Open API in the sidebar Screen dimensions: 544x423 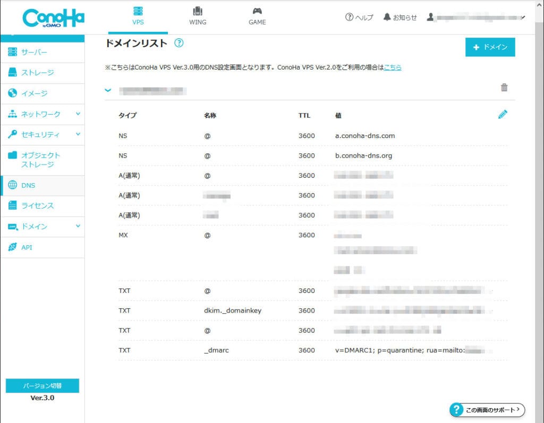(42, 247)
